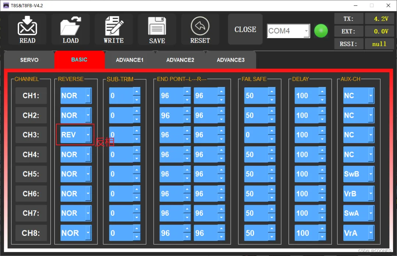
Task: Switch to the ADVANCE3 tab
Action: 230,60
